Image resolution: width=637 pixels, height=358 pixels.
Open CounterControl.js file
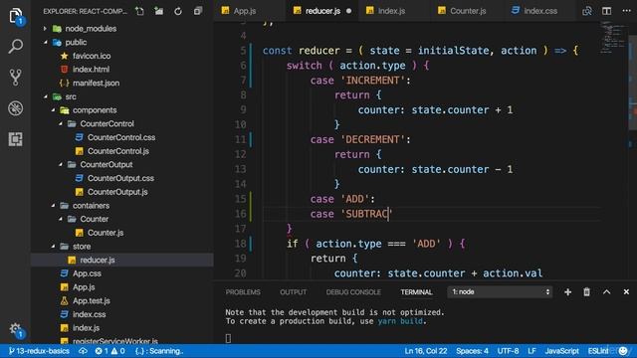pyautogui.click(x=117, y=151)
